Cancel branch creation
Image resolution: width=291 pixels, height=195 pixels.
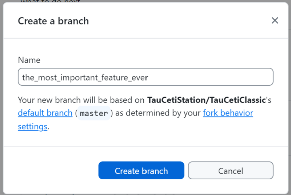pyautogui.click(x=231, y=171)
